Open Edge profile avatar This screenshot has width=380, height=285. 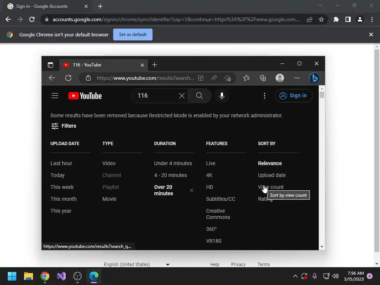280,78
